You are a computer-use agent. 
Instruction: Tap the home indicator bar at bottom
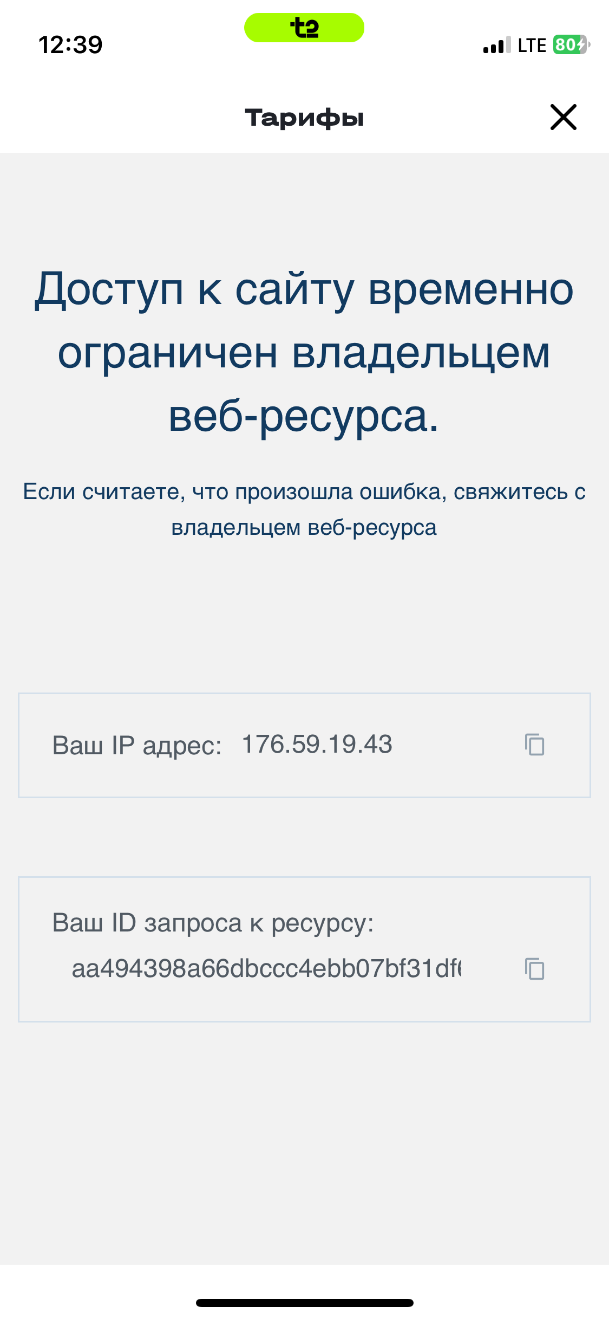(304, 1303)
